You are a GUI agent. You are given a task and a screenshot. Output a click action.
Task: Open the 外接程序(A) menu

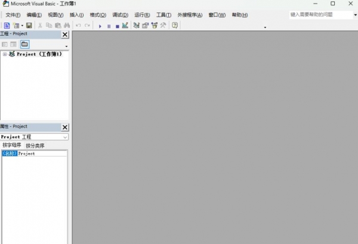click(x=190, y=15)
